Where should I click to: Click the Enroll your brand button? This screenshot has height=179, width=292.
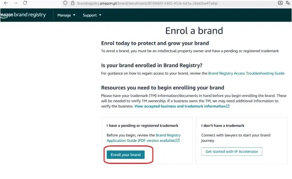(126, 155)
